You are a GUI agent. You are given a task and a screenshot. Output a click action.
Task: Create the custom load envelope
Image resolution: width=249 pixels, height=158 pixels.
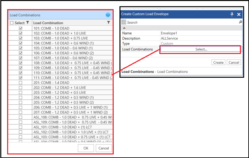click(x=218, y=62)
